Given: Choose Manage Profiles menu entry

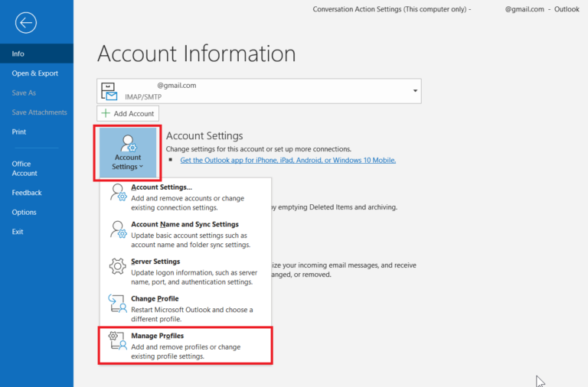Looking at the screenshot, I should [185, 346].
